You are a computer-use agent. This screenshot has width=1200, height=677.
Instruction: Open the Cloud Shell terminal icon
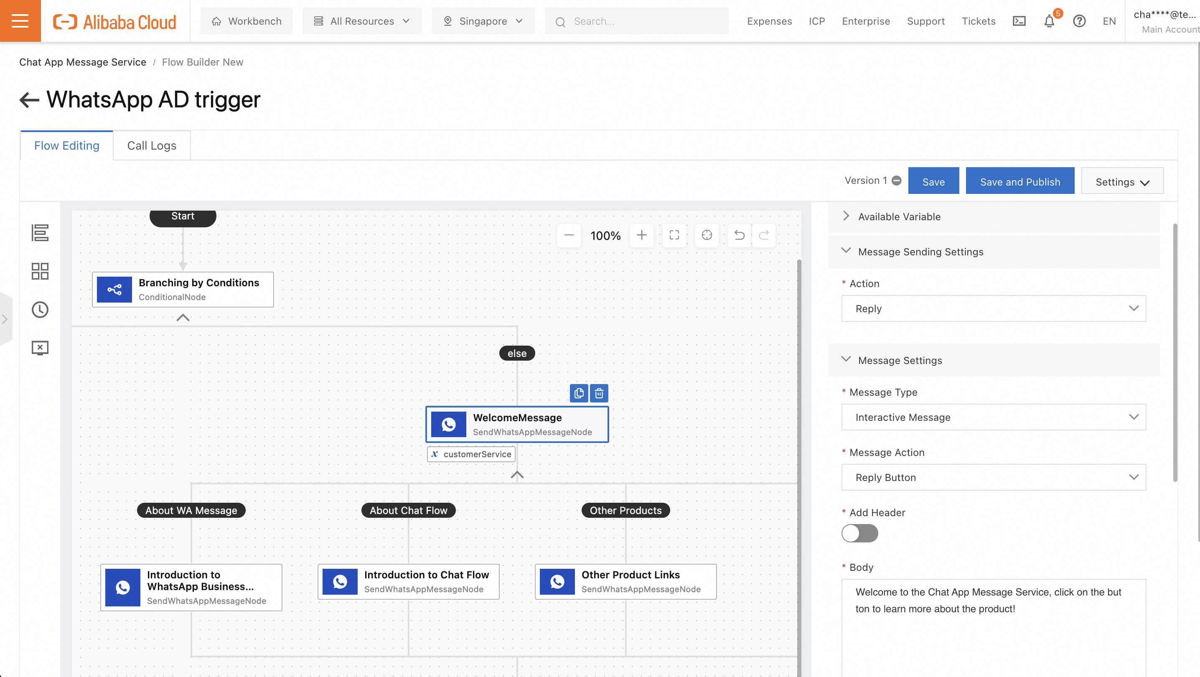(x=1019, y=21)
